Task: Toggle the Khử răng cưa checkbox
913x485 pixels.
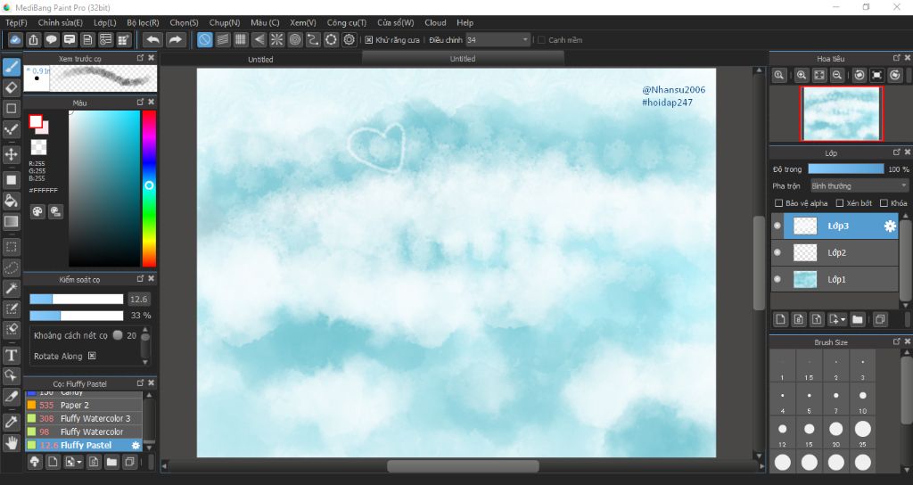Action: tap(368, 40)
